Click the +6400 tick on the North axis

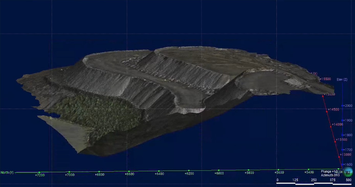[x=159, y=174]
